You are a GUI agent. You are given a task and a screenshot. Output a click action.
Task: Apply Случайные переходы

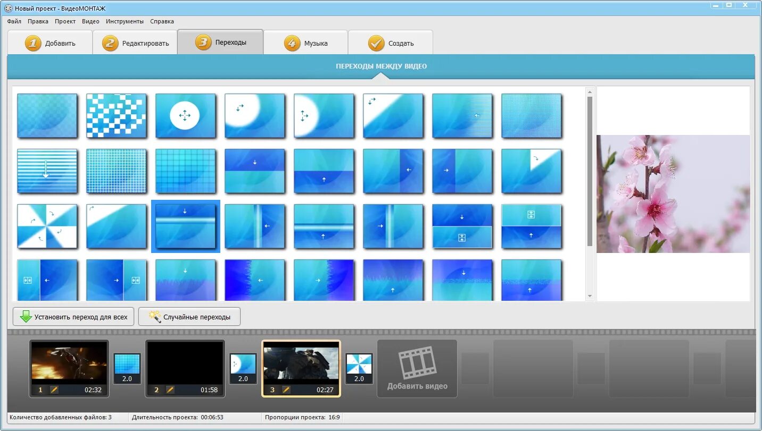click(x=189, y=317)
